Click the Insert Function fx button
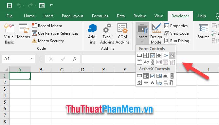 (75, 59)
